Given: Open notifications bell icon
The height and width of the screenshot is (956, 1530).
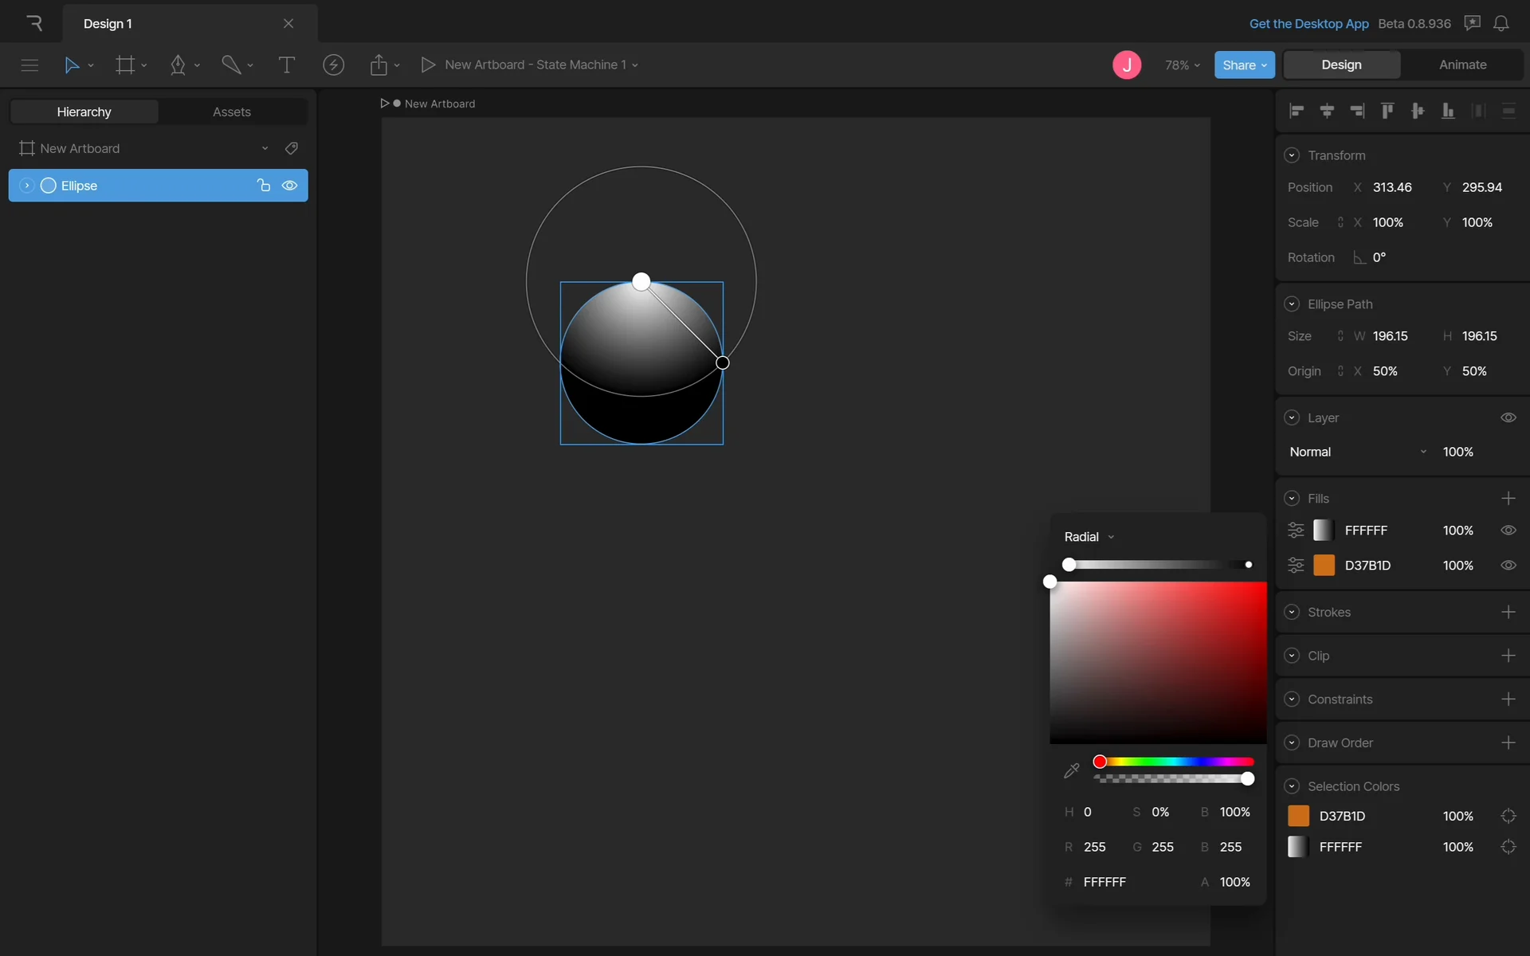Looking at the screenshot, I should [x=1501, y=24].
